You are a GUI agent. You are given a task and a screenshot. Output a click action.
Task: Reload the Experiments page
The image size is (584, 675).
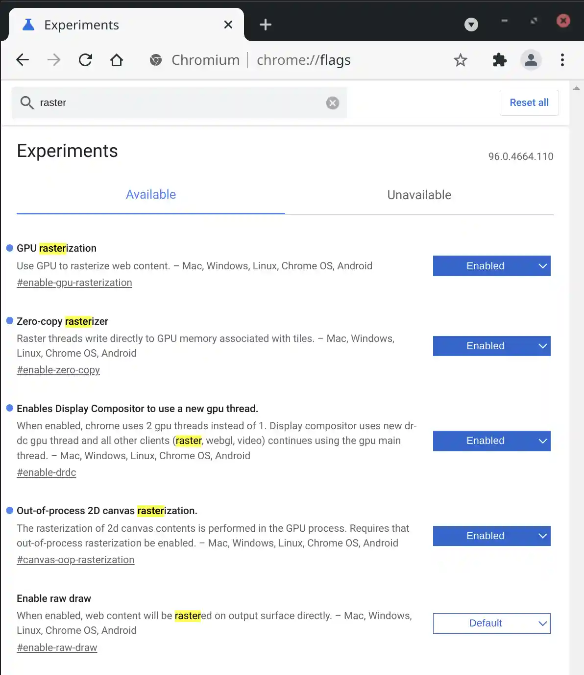(x=85, y=60)
